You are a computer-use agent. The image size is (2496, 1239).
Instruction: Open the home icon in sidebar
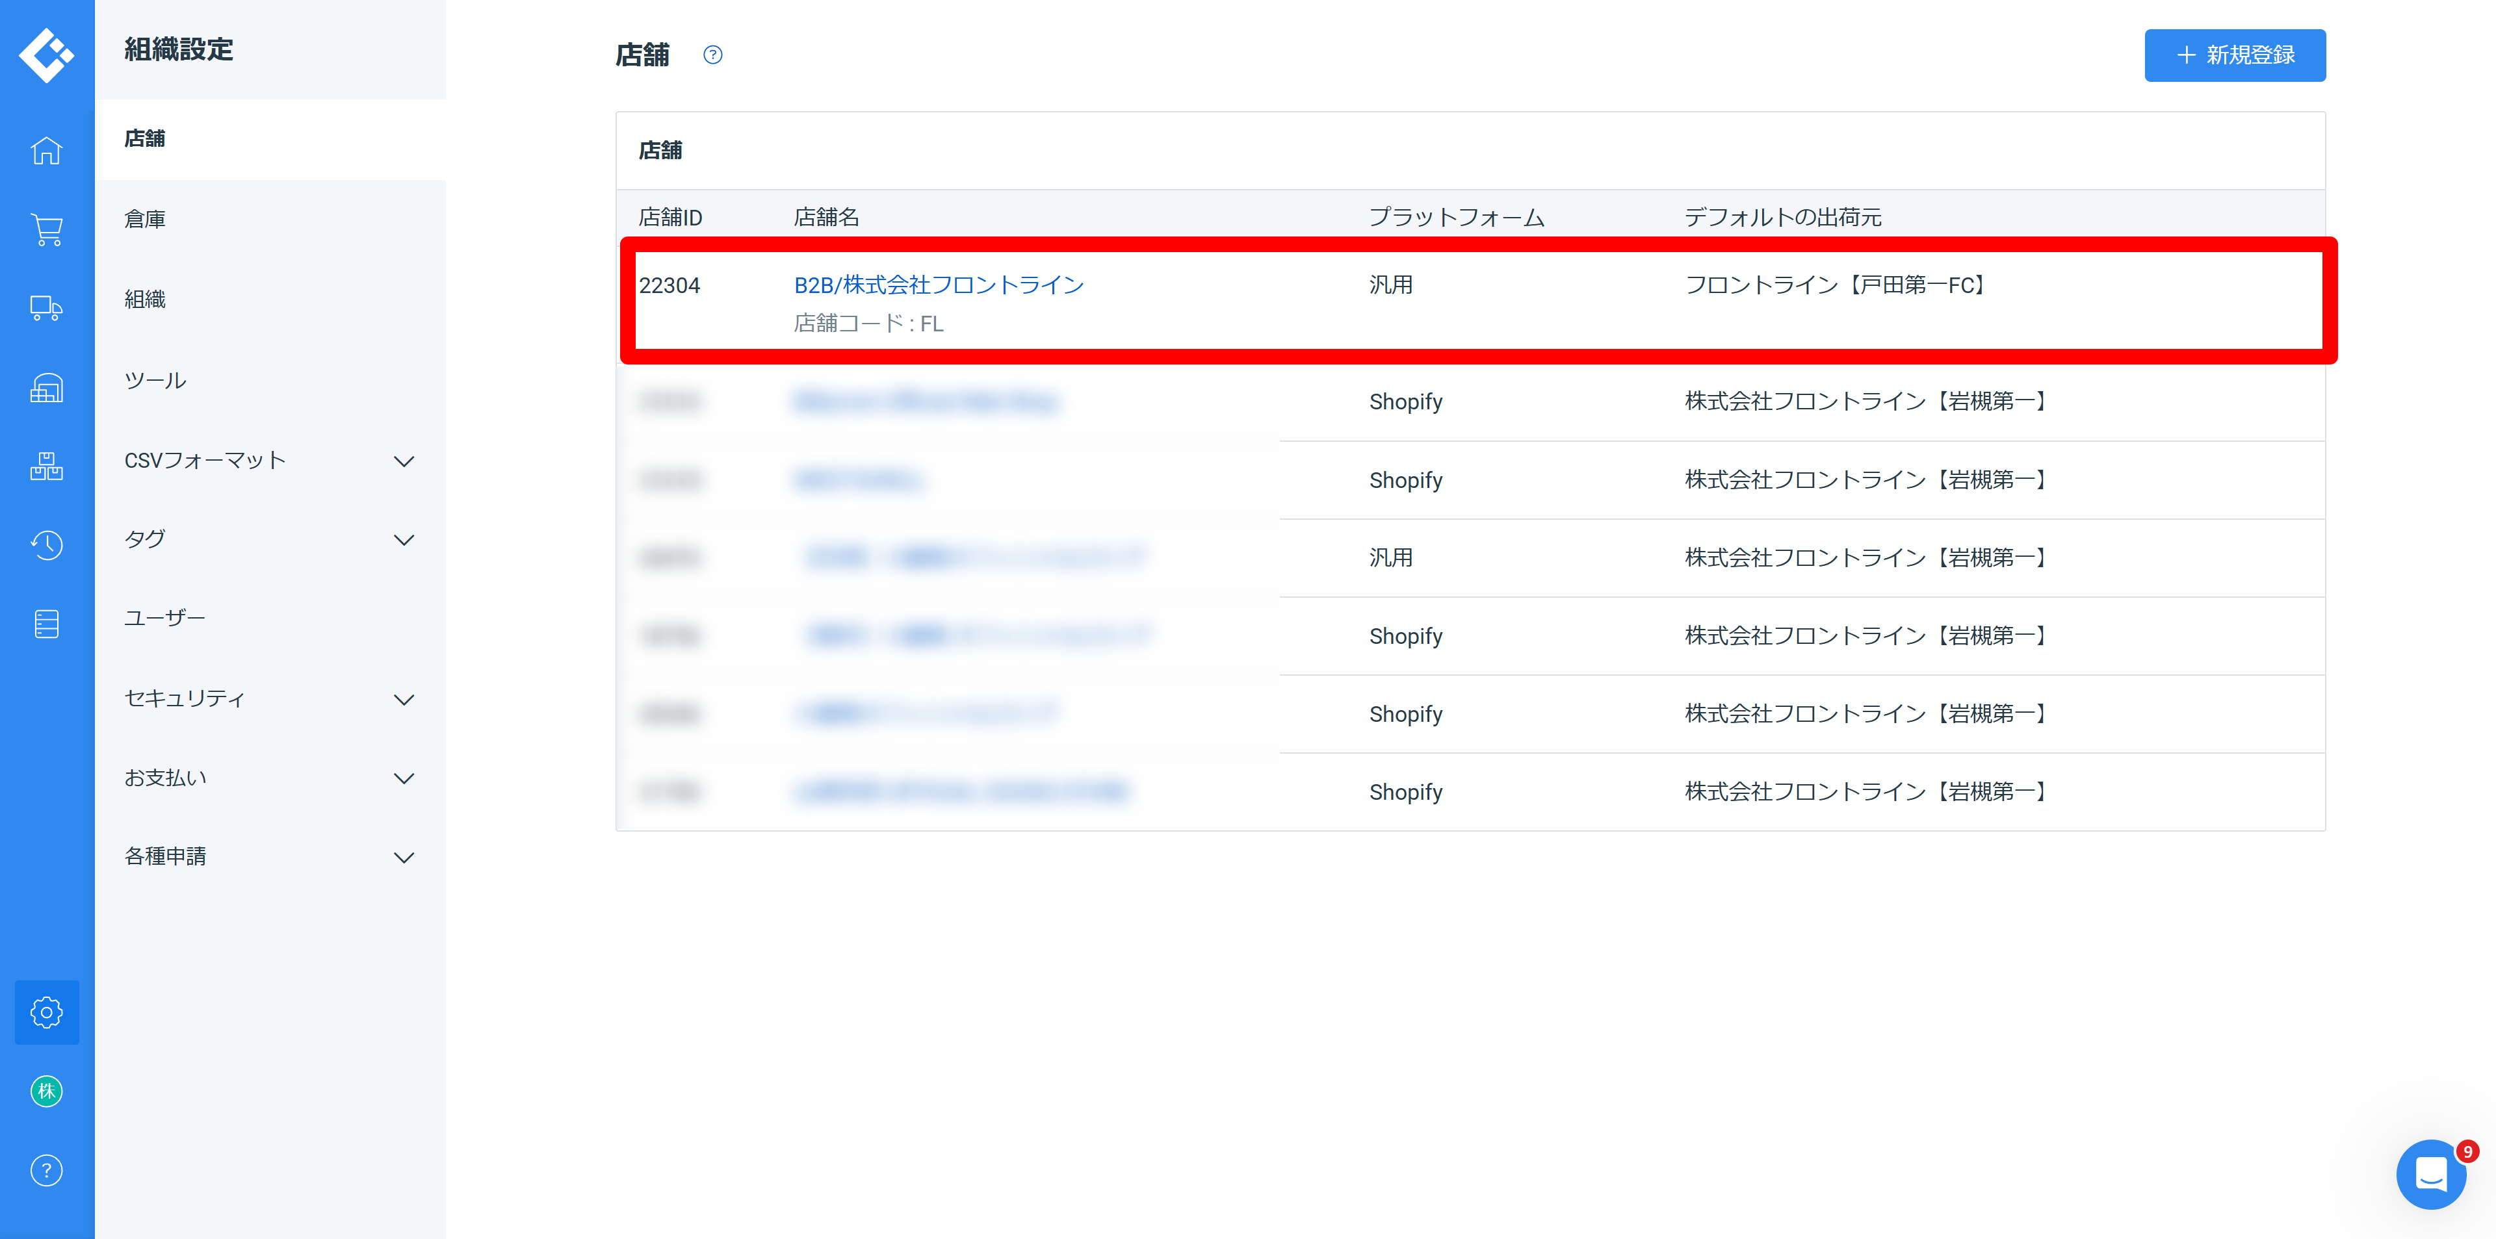pos(47,150)
